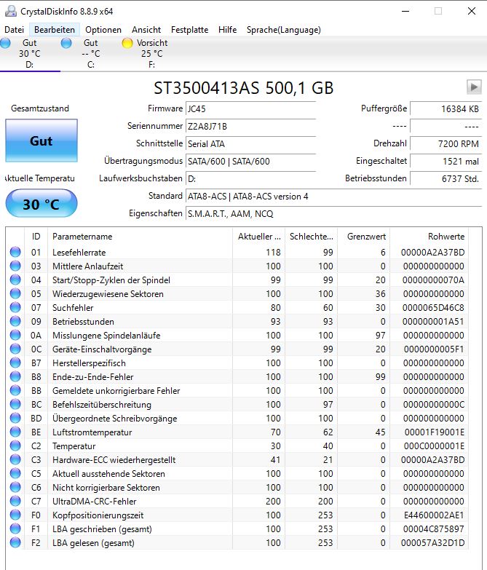This screenshot has height=570, width=487.
Task: Select the Lesefehlerrate parameter name
Action: click(x=79, y=253)
